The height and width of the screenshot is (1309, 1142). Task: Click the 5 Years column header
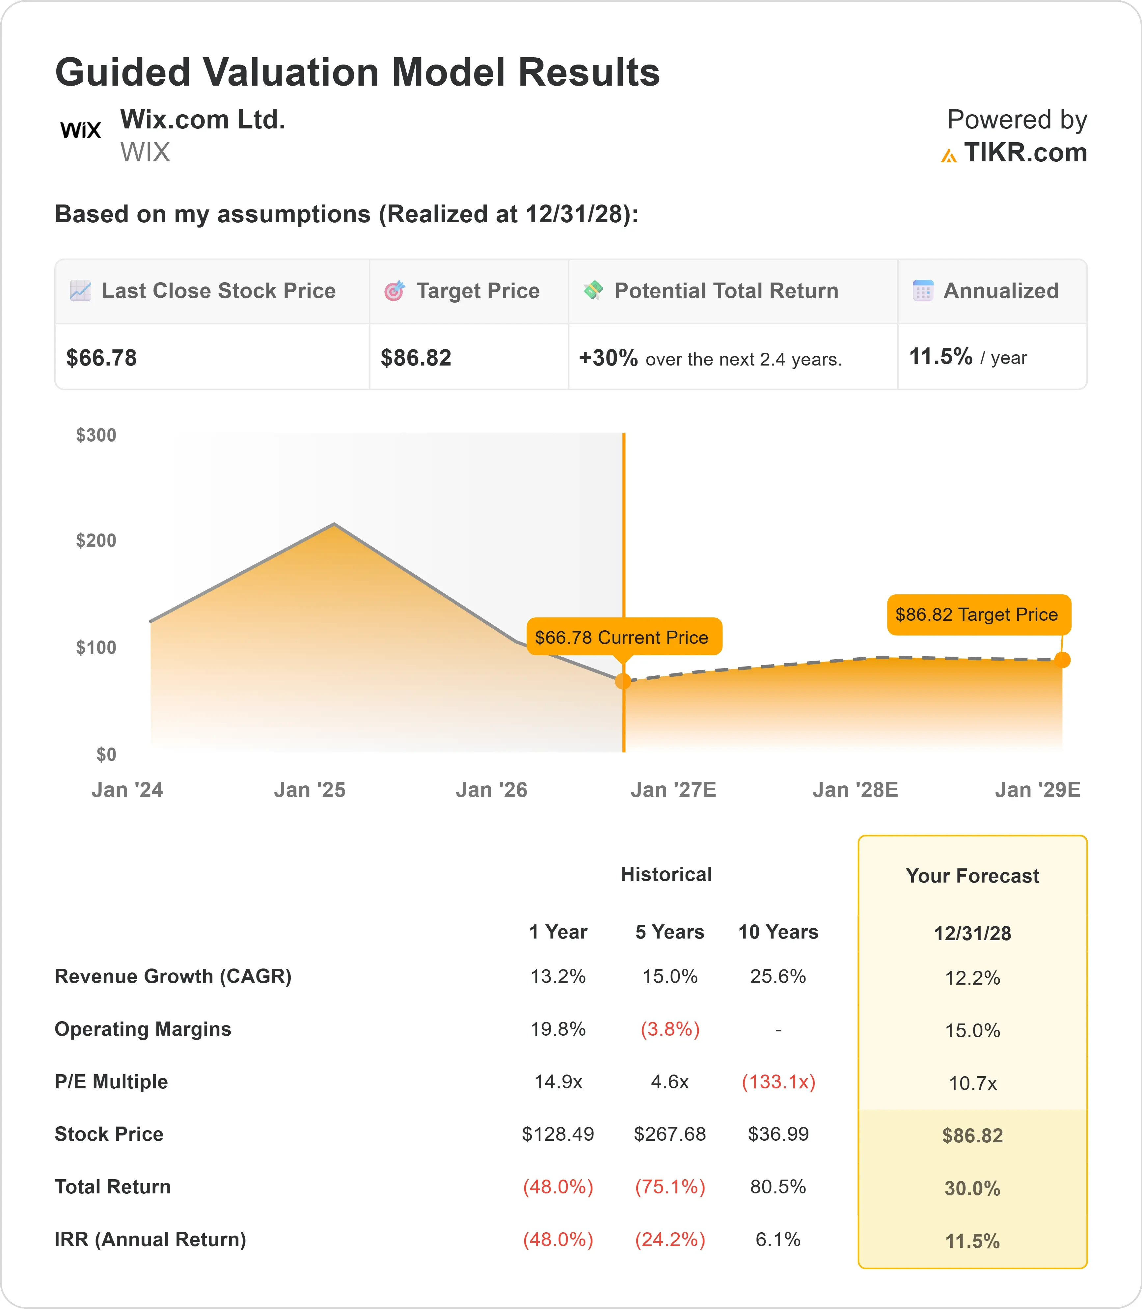(x=670, y=932)
